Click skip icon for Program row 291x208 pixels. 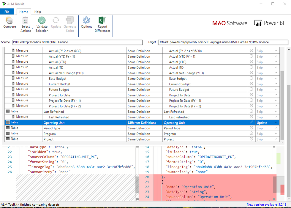pos(251,133)
